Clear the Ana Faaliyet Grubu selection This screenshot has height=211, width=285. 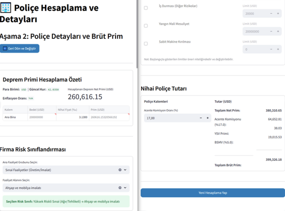tap(120, 170)
